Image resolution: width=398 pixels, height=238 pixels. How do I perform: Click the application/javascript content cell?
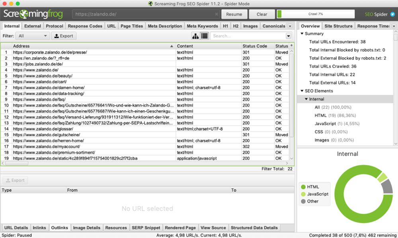pyautogui.click(x=208, y=158)
